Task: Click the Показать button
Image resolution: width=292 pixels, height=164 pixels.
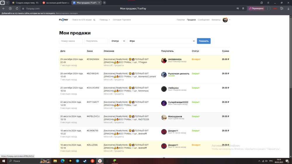Action: pos(204,41)
